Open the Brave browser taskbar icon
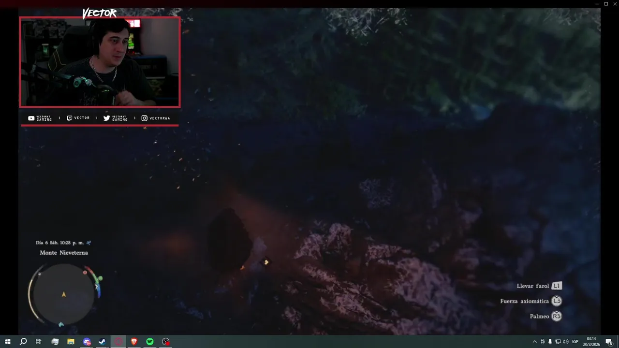 click(134, 342)
